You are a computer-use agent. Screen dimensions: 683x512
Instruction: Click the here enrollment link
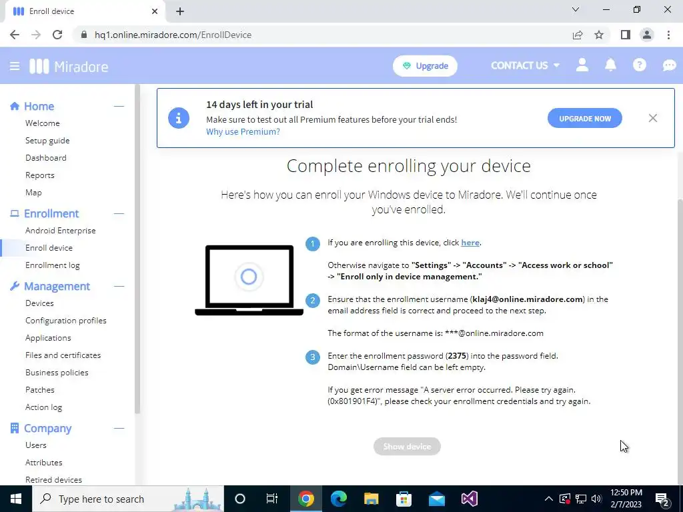coord(470,243)
